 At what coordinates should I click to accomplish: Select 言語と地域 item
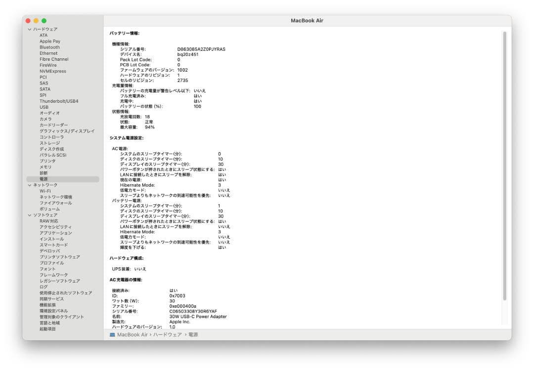[x=49, y=323]
